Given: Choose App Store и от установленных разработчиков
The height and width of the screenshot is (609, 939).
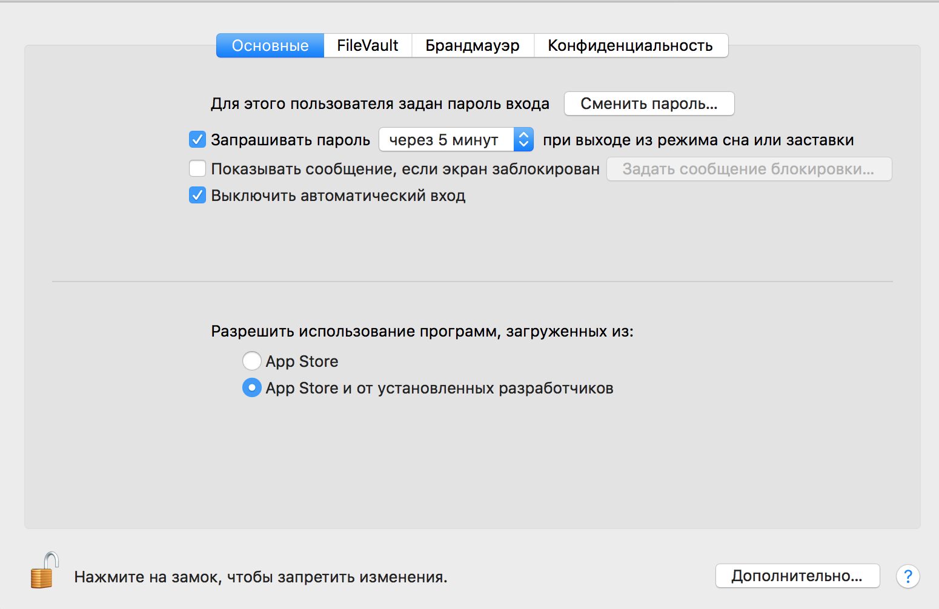Looking at the screenshot, I should pos(252,388).
